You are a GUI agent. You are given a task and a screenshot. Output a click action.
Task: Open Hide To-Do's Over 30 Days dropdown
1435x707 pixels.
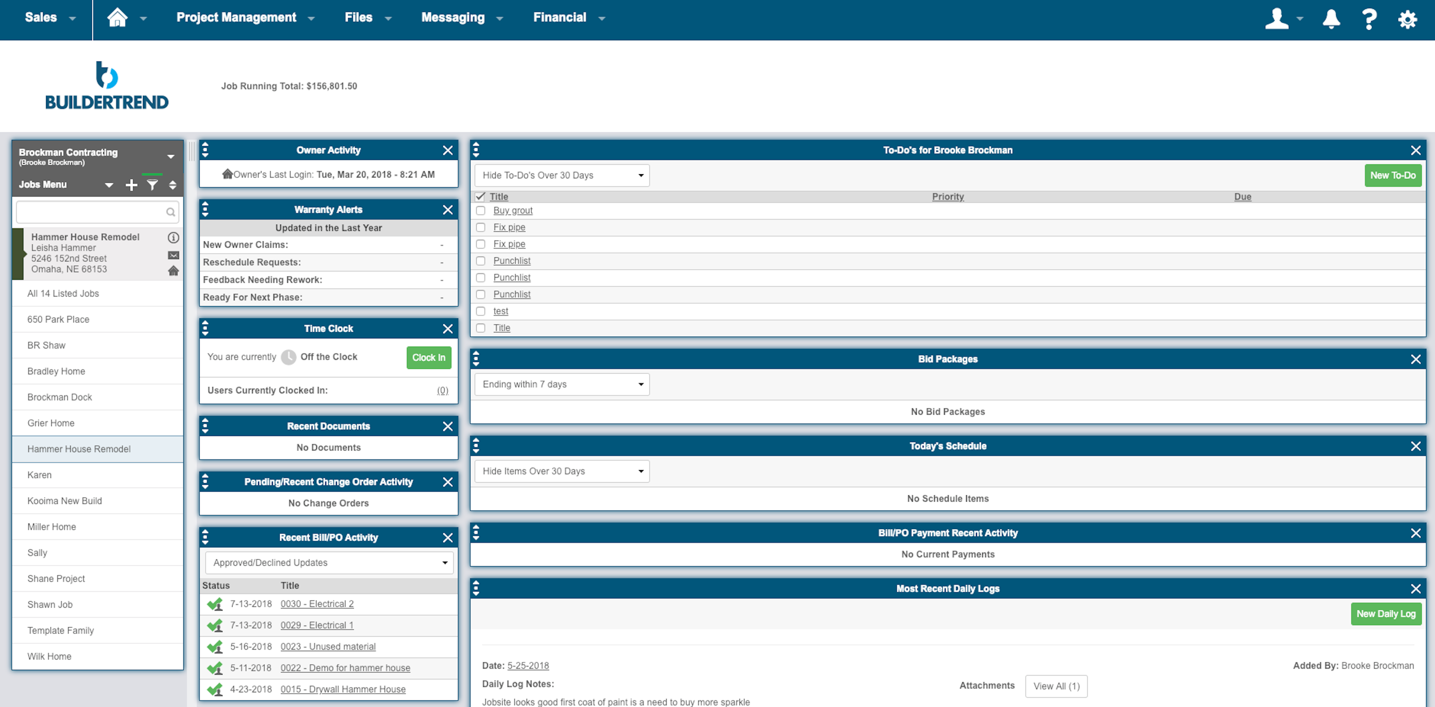pos(562,175)
